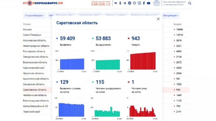Click the Facebook icon in header
Viewport: 216px width, 121px height.
(144, 3)
